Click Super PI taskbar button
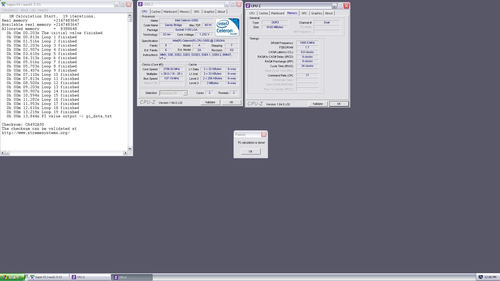Viewport: 500px width, 281px height. pyautogui.click(x=49, y=277)
